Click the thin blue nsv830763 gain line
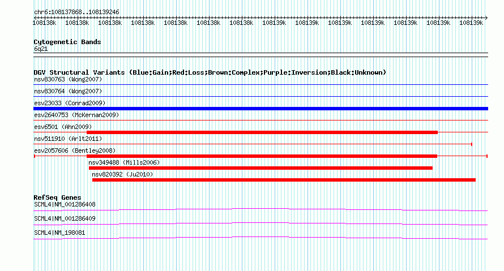The height and width of the screenshot is (271, 504). pyautogui.click(x=260, y=85)
